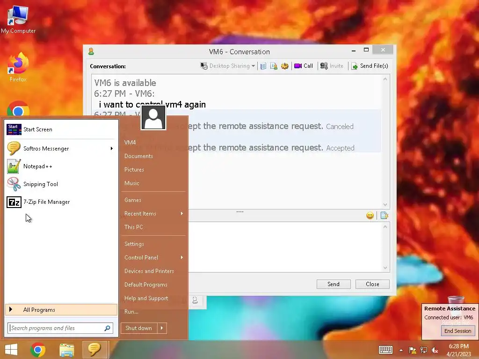Open Music from start menu
The image size is (479, 359).
(131, 183)
